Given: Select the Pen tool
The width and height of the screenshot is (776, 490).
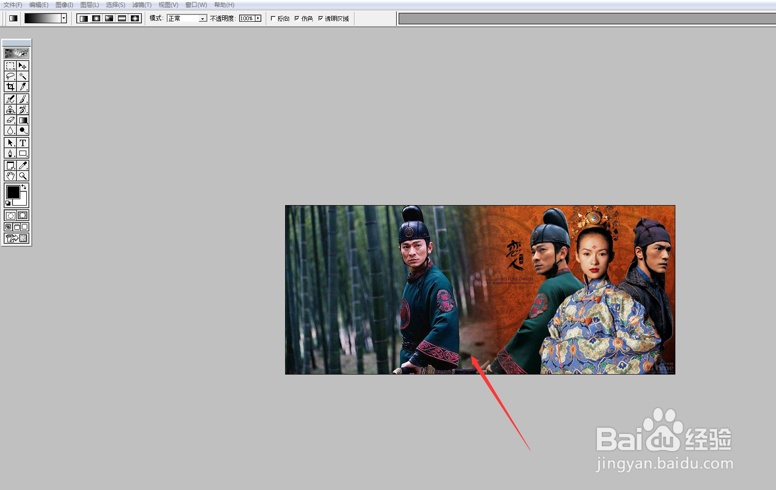Looking at the screenshot, I should pyautogui.click(x=10, y=153).
